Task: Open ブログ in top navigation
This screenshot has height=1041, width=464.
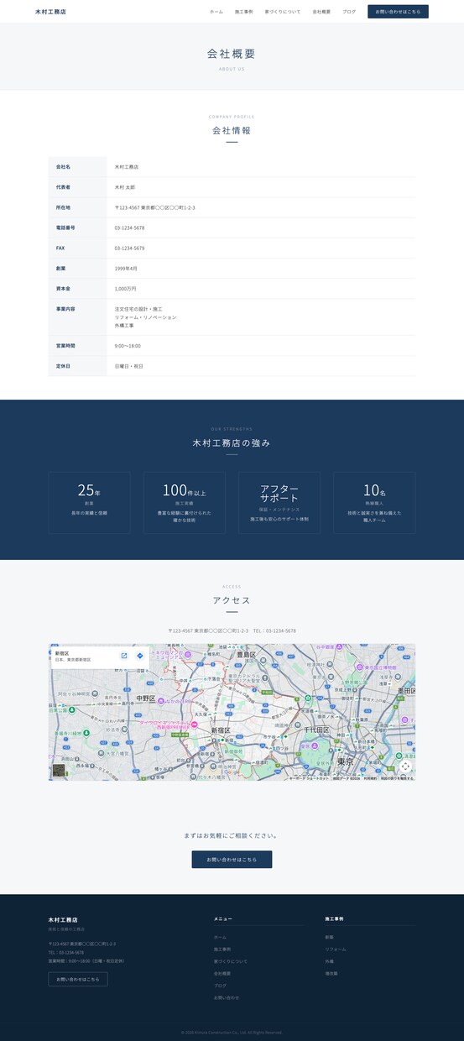Action: coord(349,12)
